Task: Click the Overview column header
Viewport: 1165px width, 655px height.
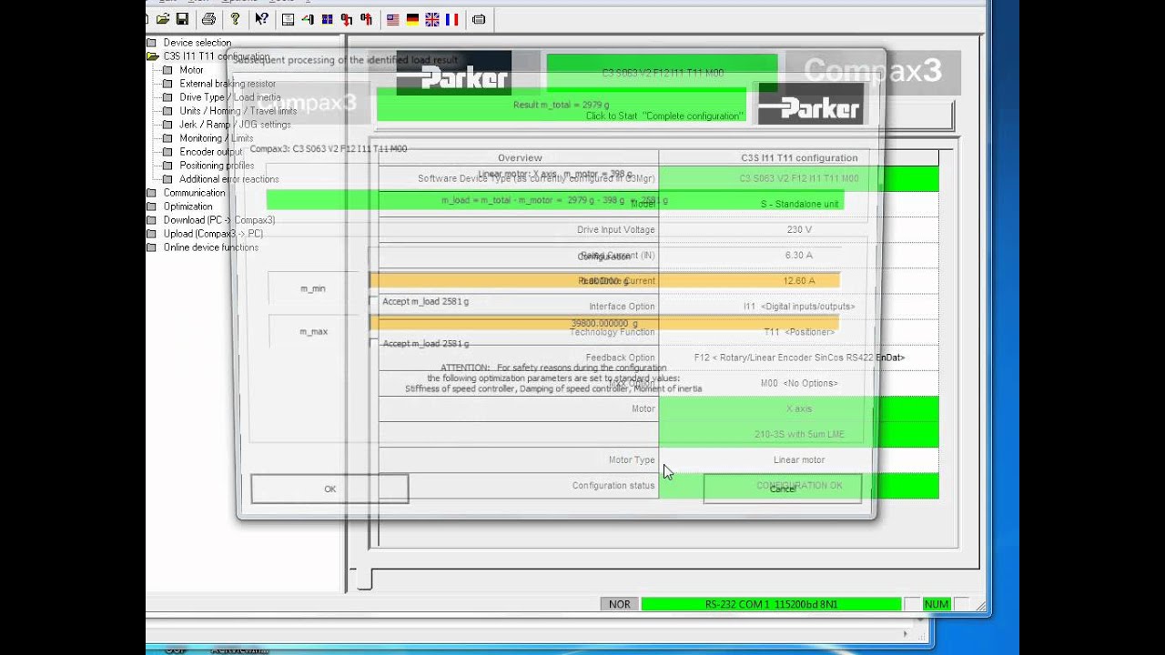Action: 520,158
